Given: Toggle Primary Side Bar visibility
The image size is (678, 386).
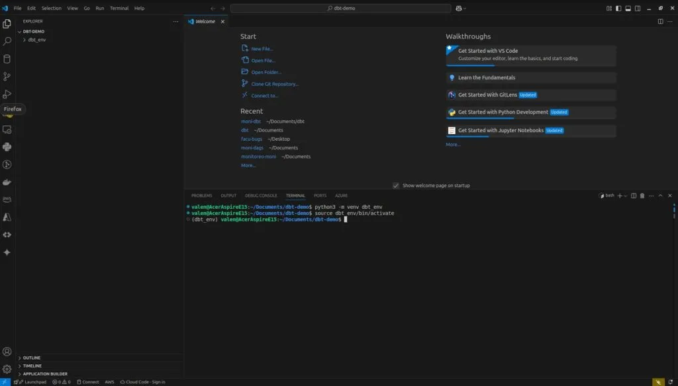Looking at the screenshot, I should (618, 8).
